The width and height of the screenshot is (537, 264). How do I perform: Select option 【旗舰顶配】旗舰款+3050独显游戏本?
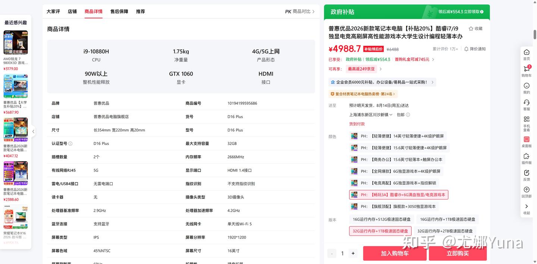394,206
